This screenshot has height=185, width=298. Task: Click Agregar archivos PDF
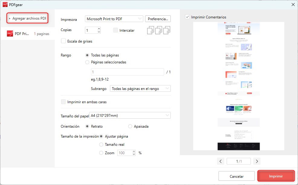click(29, 18)
